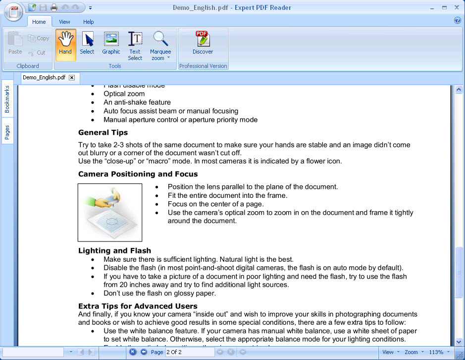Click the disabled next page button
The height and width of the screenshot is (360, 465).
(220, 352)
